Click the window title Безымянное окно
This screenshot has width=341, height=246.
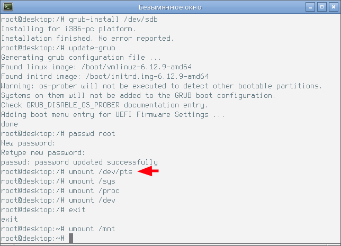pos(170,7)
